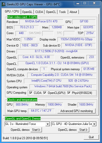Click the Physical system memory value 6135 MB

89,69
